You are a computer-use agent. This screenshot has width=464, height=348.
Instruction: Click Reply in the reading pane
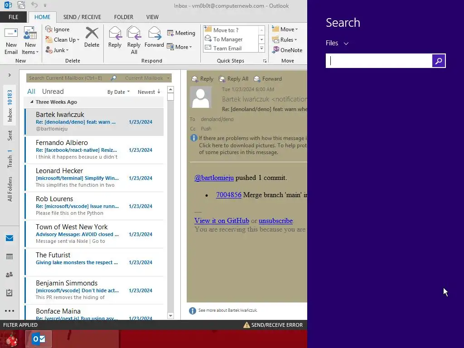tap(203, 79)
